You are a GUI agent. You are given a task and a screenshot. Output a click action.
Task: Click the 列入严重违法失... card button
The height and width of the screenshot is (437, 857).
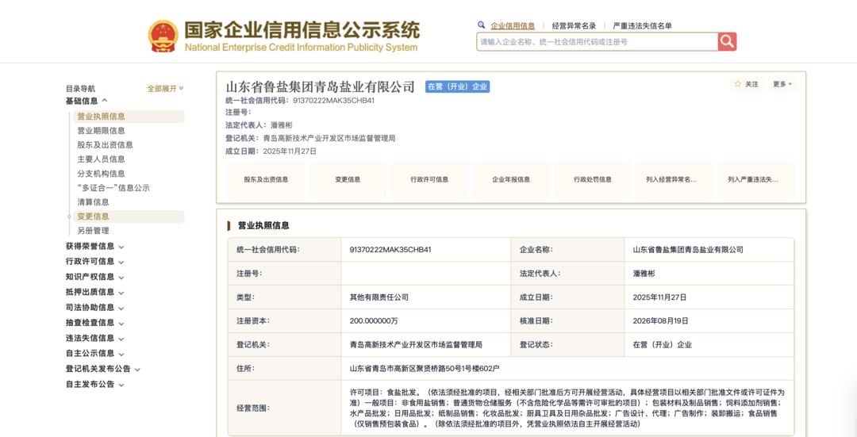pos(756,179)
